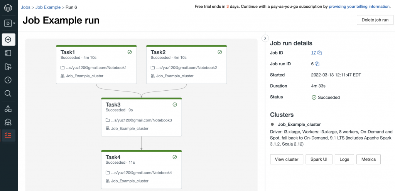Viewport: 395px width, 191px height.
Task: Expand the persona switcher dropdown
Action: [x=10, y=23]
